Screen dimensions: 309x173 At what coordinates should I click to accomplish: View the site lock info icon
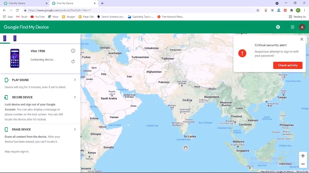pyautogui.click(x=25, y=10)
